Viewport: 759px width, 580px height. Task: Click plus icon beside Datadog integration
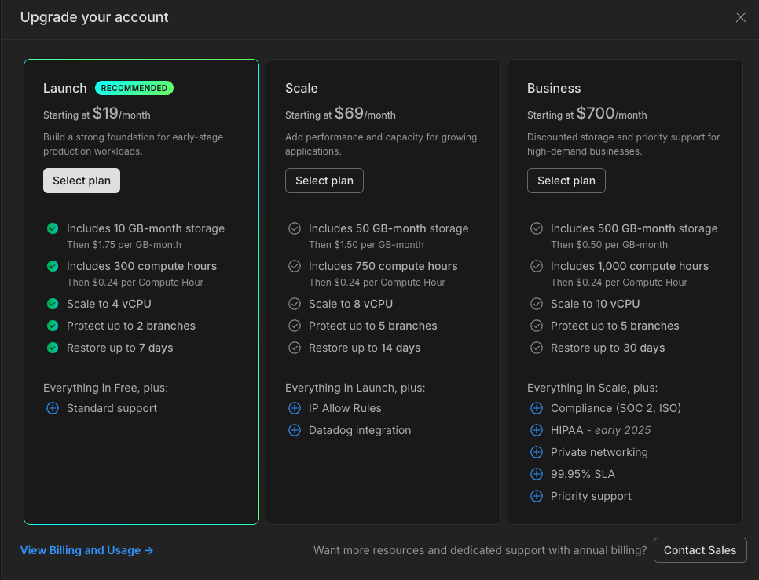295,430
